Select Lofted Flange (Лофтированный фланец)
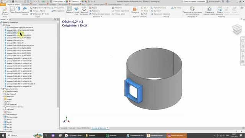 point(40,8)
